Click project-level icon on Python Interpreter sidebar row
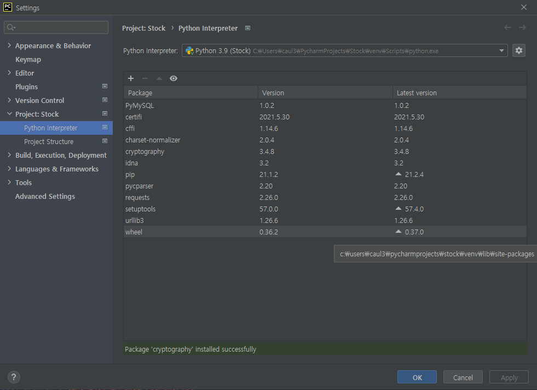This screenshot has height=390, width=537. [x=105, y=128]
